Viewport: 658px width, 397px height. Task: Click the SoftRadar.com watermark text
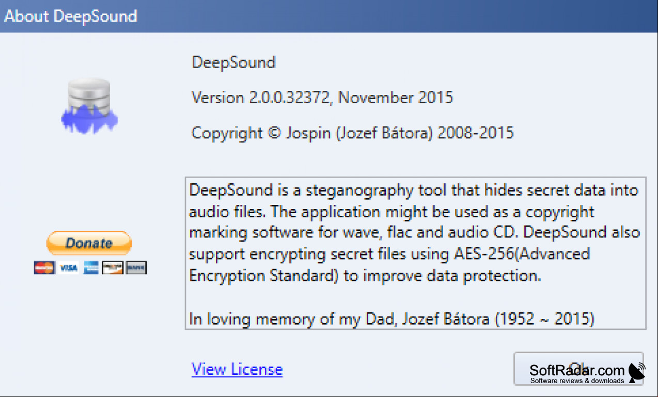coord(577,370)
